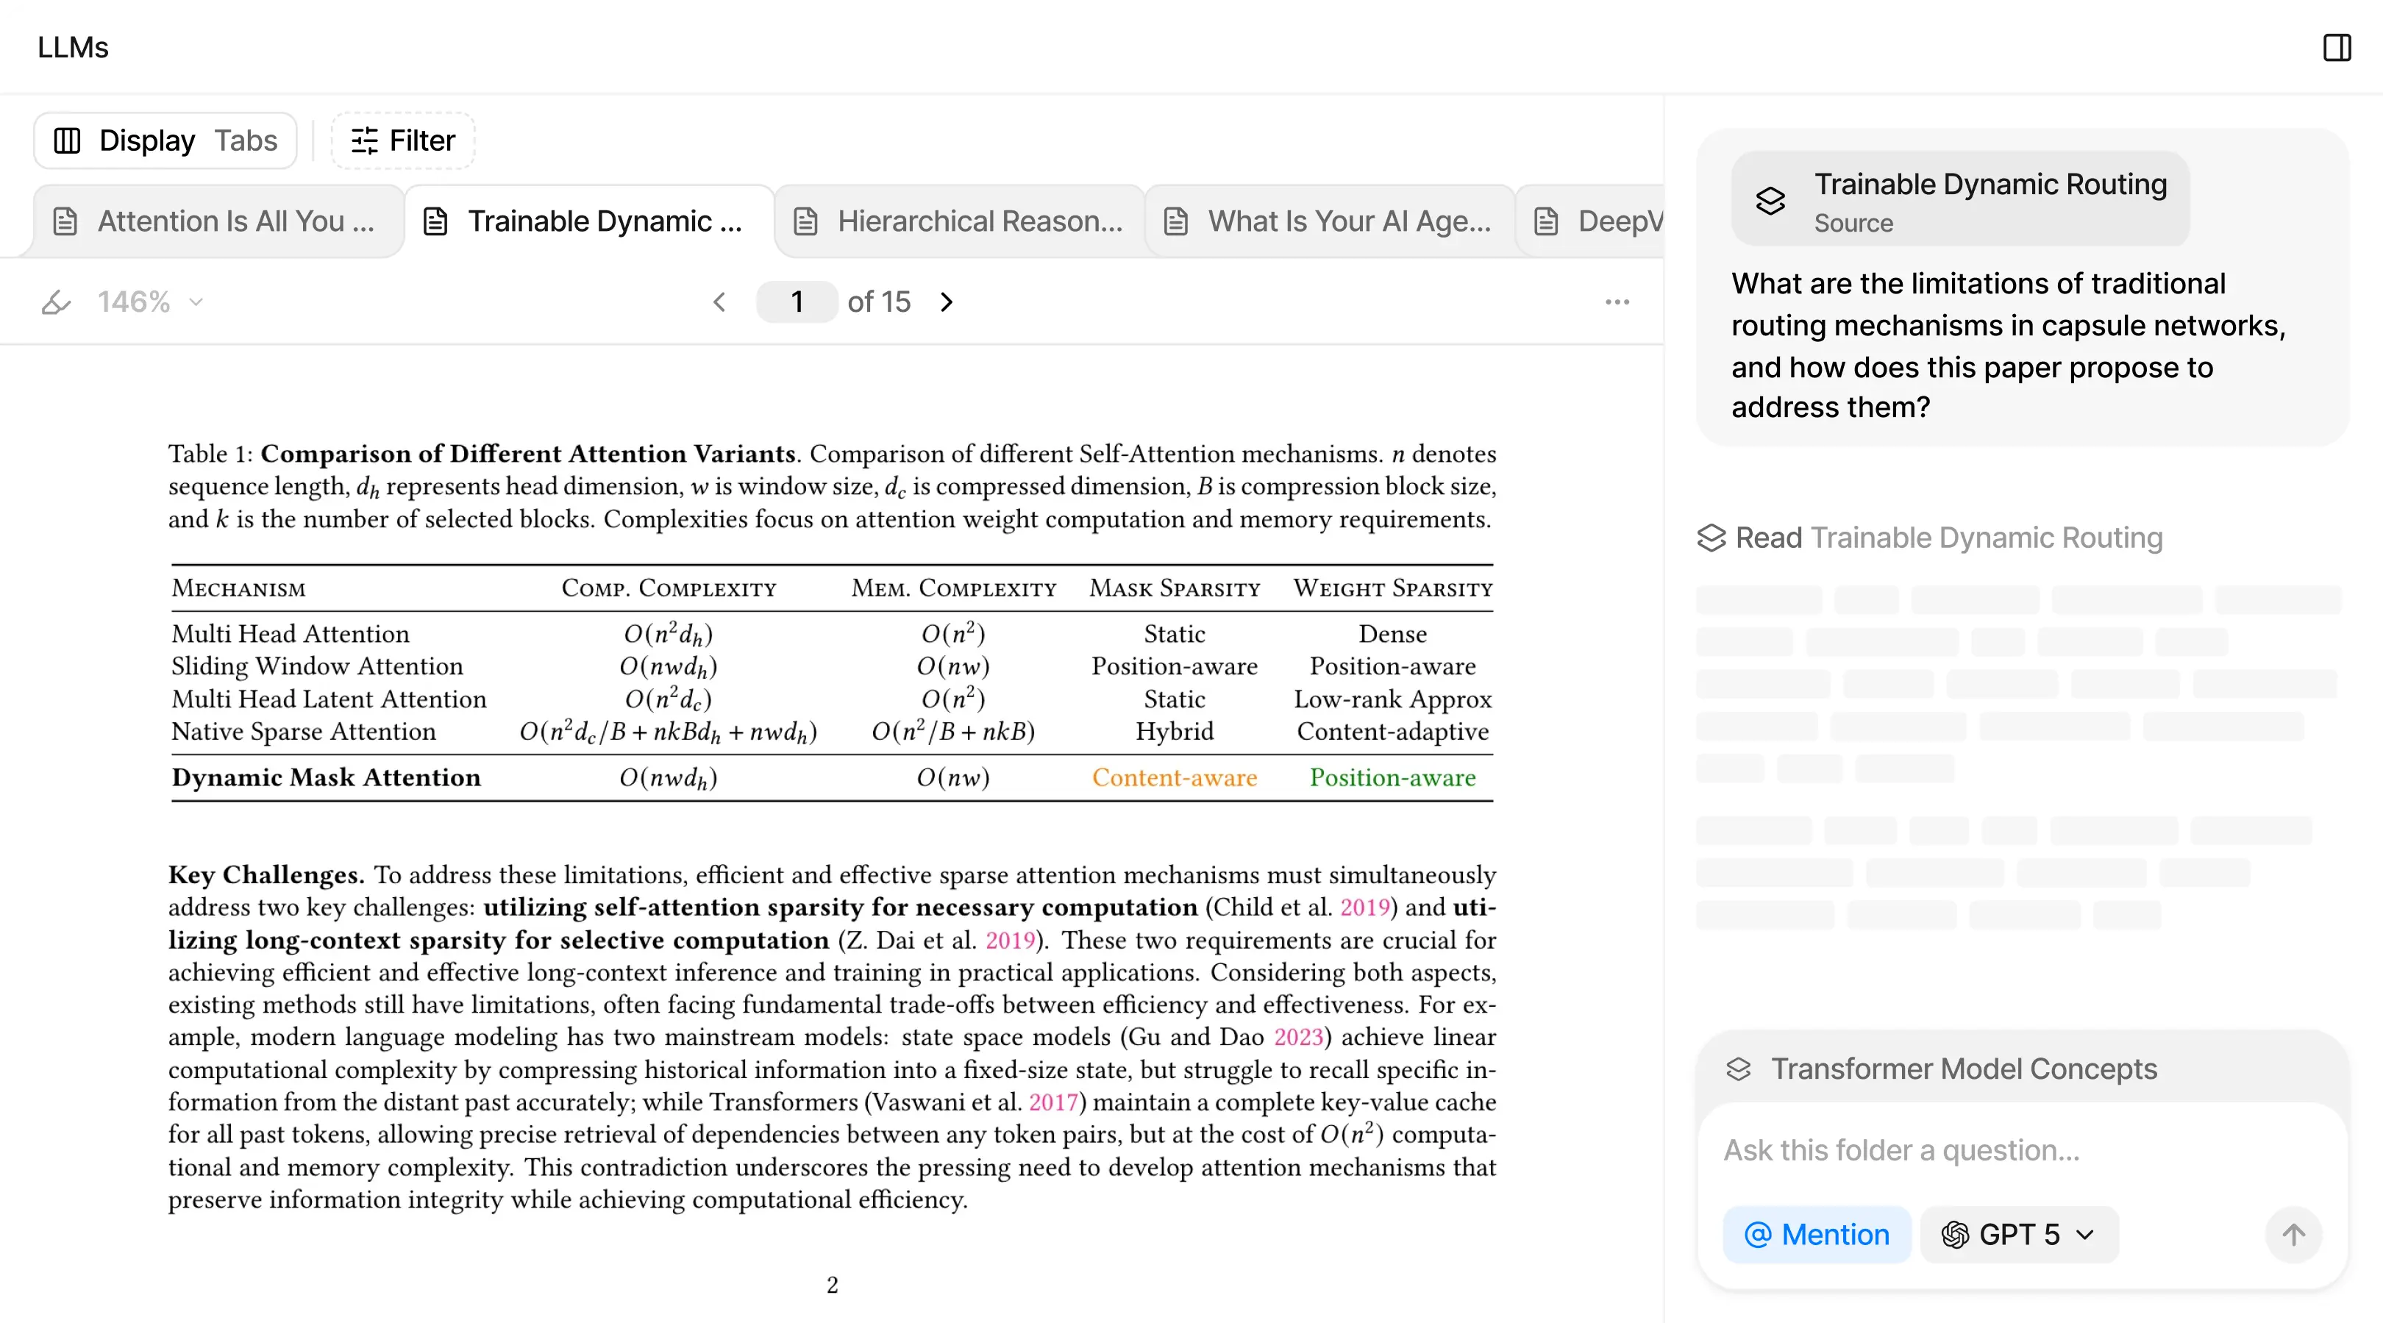This screenshot has width=2383, height=1323.
Task: Click the Filter icon
Action: click(365, 140)
